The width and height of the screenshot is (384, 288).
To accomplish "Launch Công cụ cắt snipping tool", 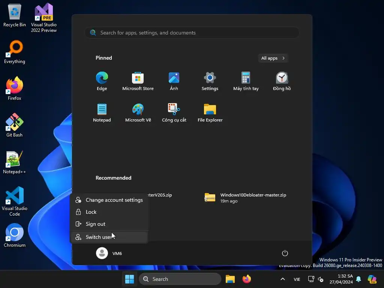I will pyautogui.click(x=174, y=112).
